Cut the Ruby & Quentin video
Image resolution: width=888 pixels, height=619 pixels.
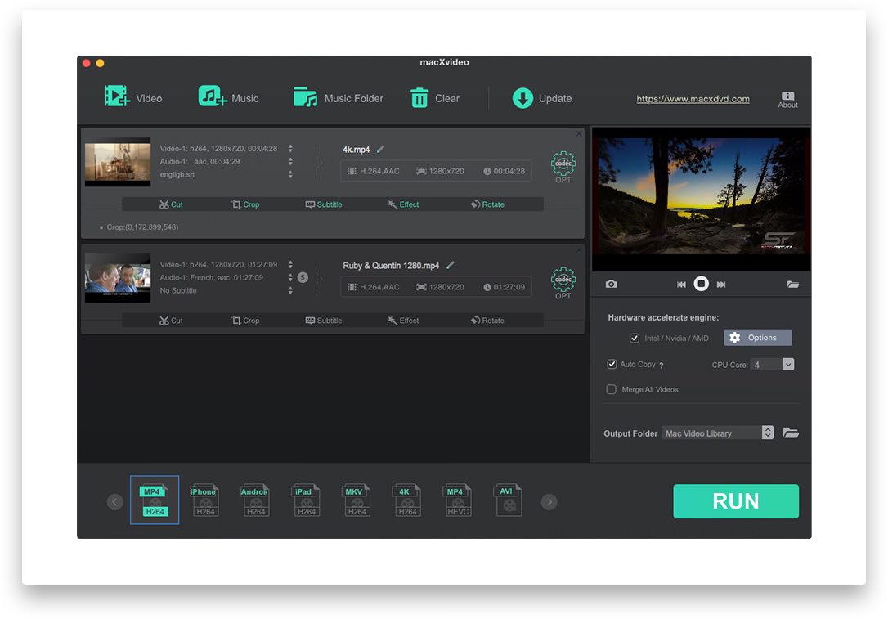point(171,321)
